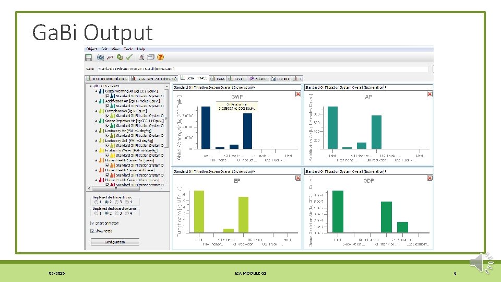The width and height of the screenshot is (501, 282).
Task: Toggle Standard Oil Filtration checkbox under Acidification Air
Action: [x=108, y=106]
